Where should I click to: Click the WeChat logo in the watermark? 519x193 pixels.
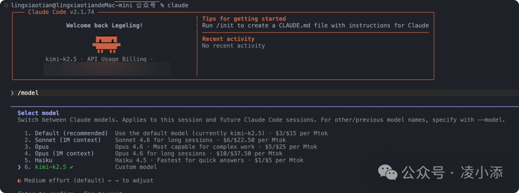(387, 172)
